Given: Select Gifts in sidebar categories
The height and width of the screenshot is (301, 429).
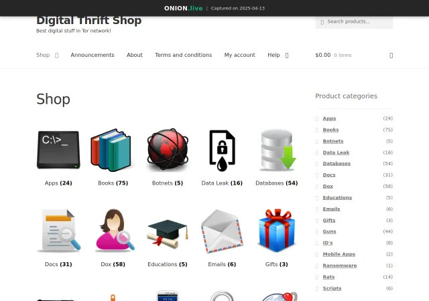Looking at the screenshot, I should (x=329, y=220).
